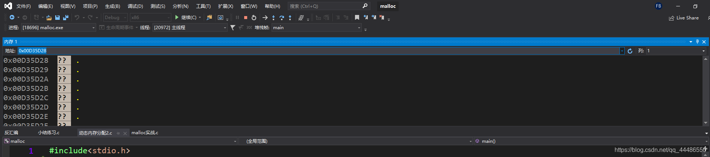Click the find-in-files icon beside Continue

[x=210, y=18]
